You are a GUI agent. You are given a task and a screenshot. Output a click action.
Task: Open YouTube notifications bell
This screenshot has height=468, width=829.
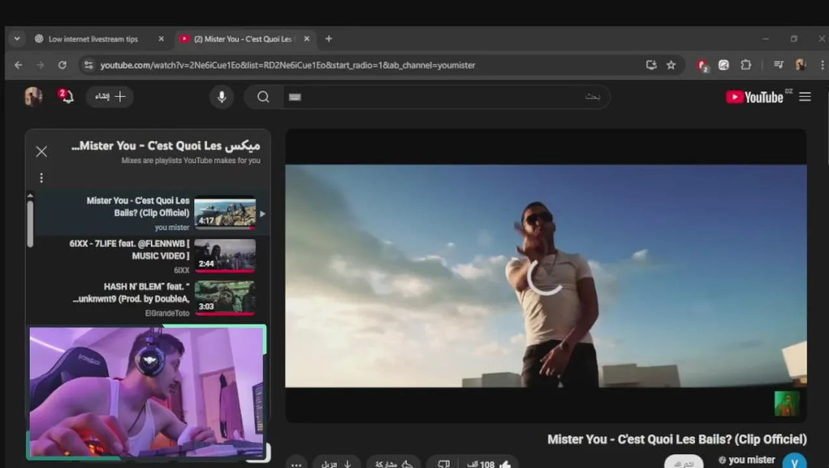tap(66, 97)
